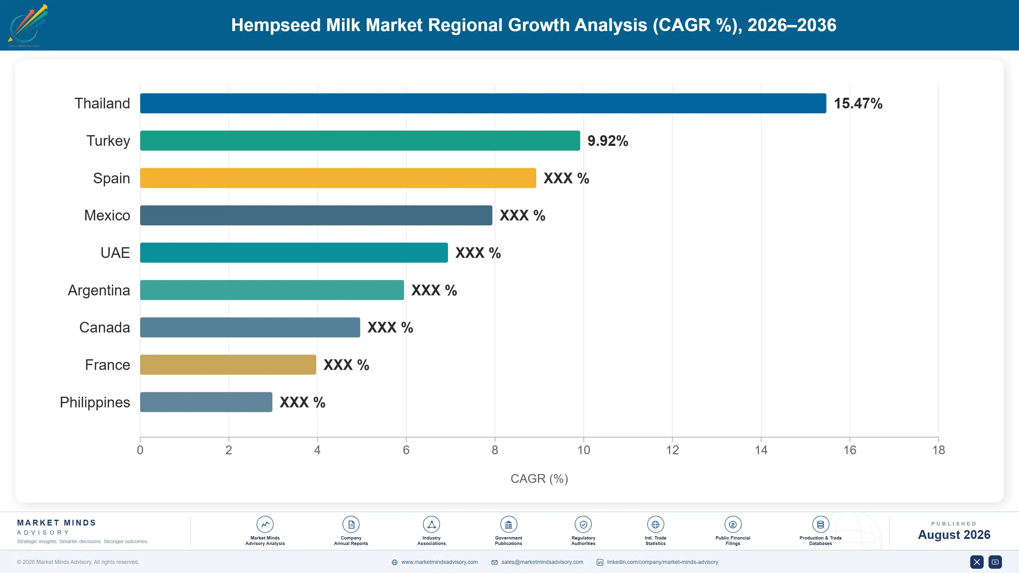Click the Canada bar
This screenshot has width=1019, height=573.
(250, 327)
